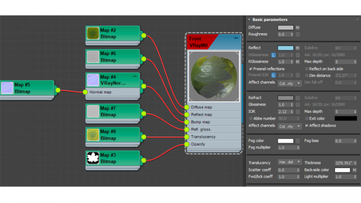Select the Map #4 VRayNormalMap node thumbnail

(93, 80)
